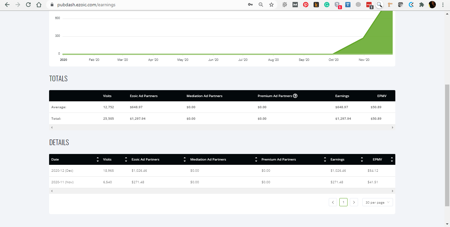Click the 18,965 visits value

(108, 171)
